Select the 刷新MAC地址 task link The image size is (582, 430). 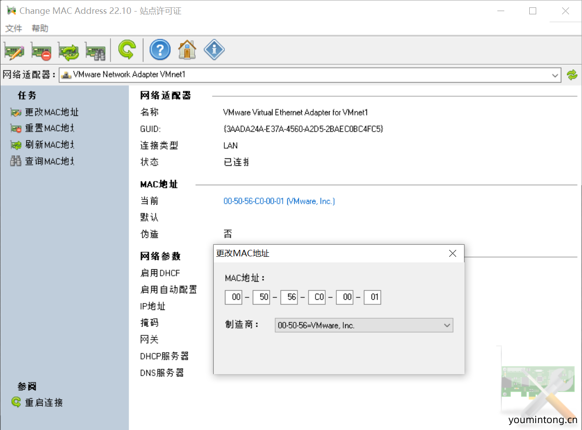50,145
